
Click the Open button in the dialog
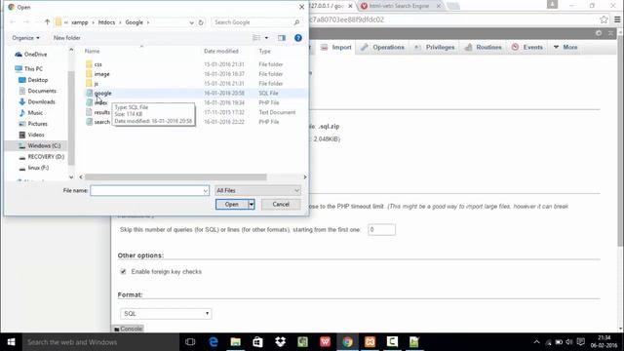click(x=232, y=204)
